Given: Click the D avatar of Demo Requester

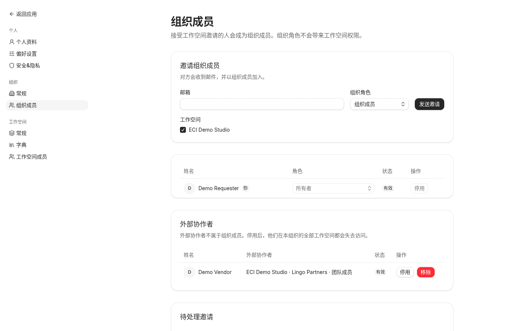Looking at the screenshot, I should [190, 188].
